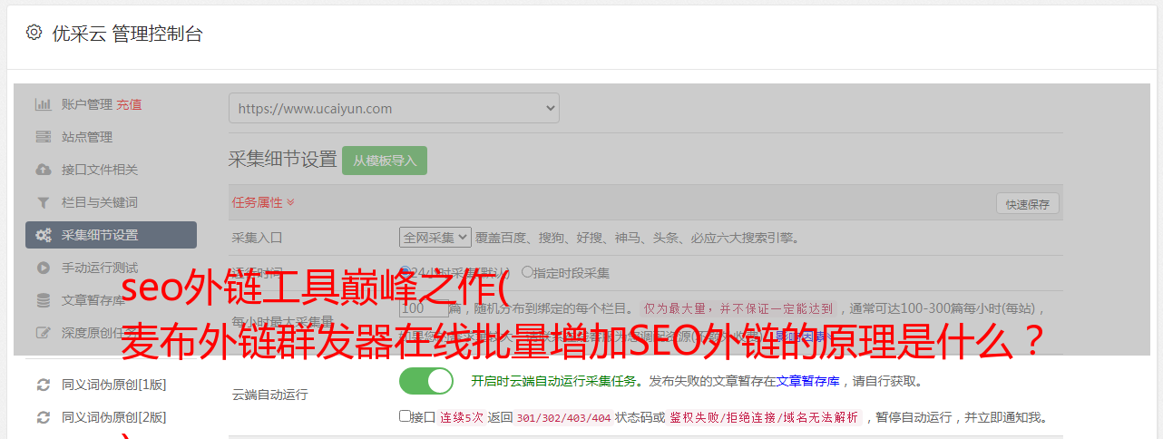Click the red 充值 link

(x=129, y=104)
